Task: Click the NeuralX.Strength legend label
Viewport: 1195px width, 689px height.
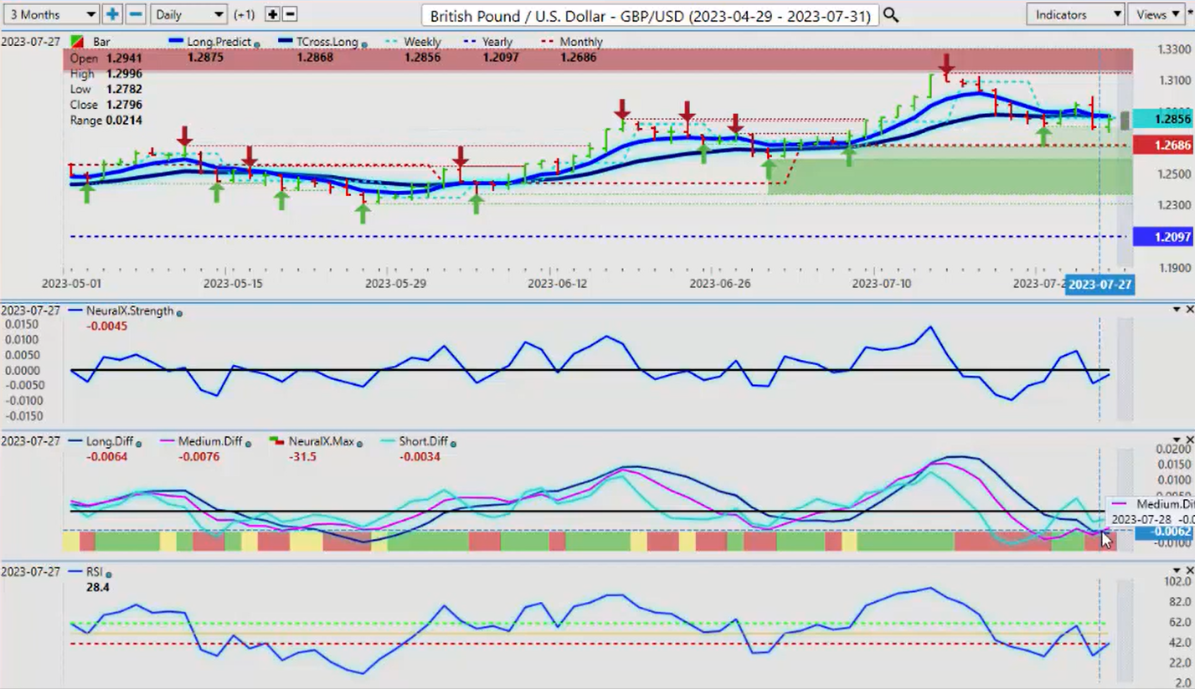Action: tap(130, 311)
